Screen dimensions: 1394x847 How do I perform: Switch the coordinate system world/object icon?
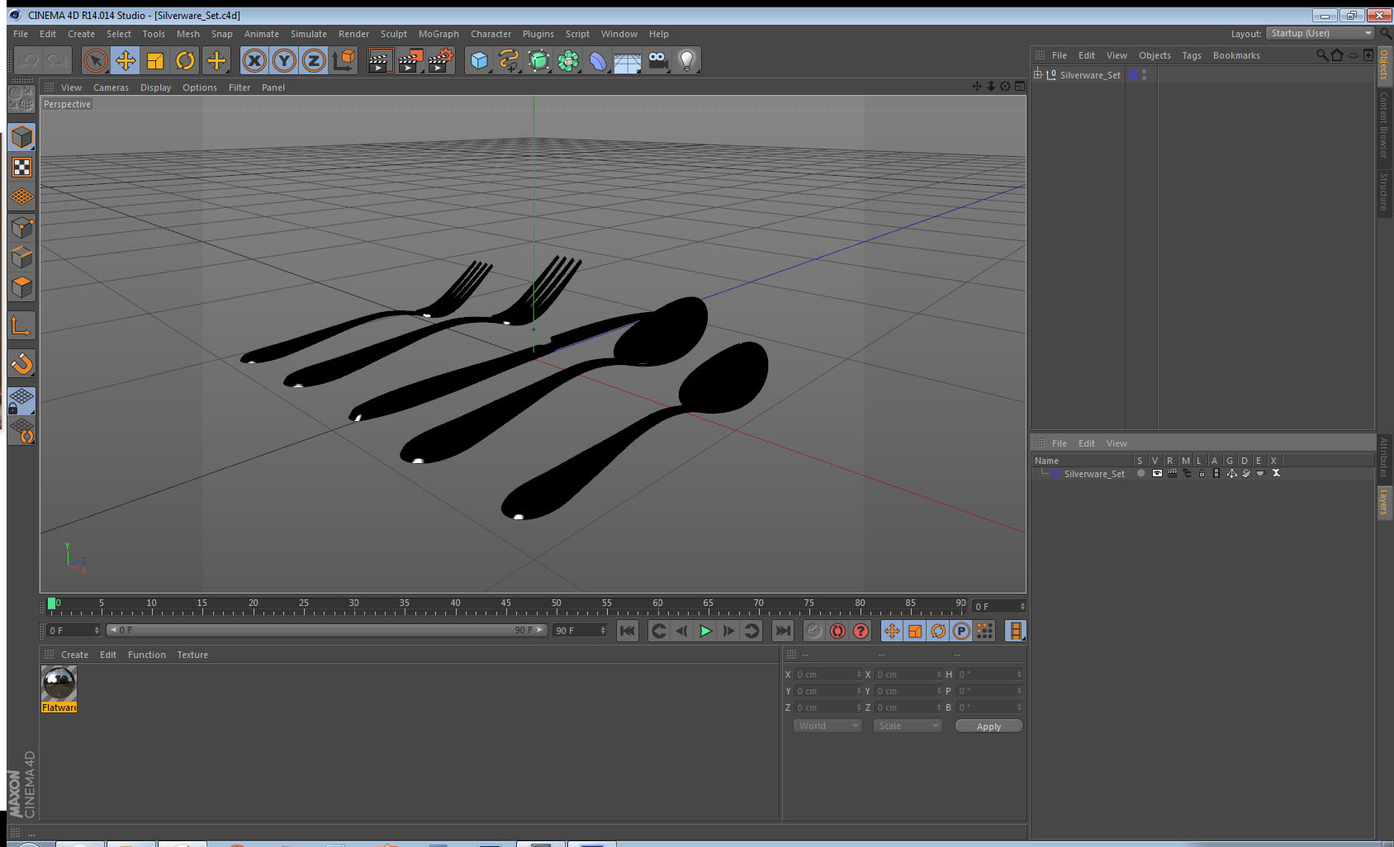click(x=344, y=60)
